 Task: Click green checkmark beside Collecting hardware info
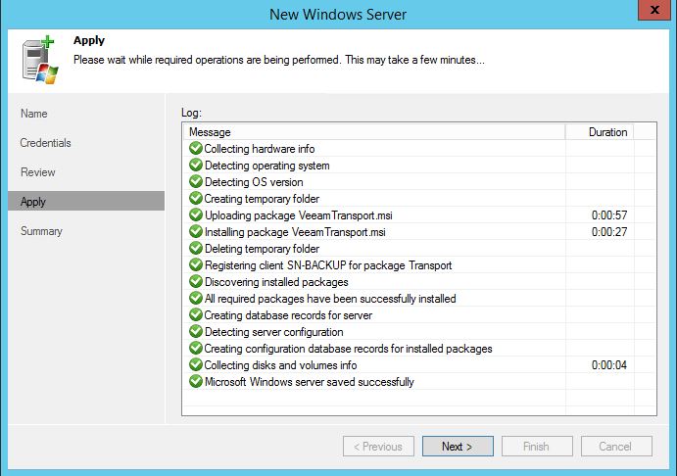pos(196,149)
